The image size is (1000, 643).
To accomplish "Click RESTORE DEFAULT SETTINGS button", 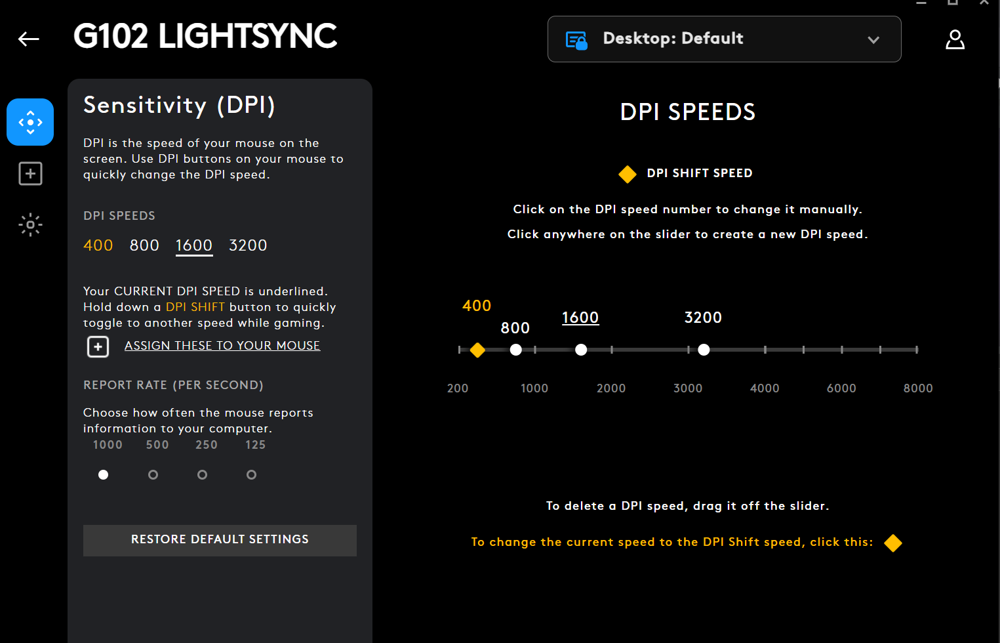I will coord(220,540).
